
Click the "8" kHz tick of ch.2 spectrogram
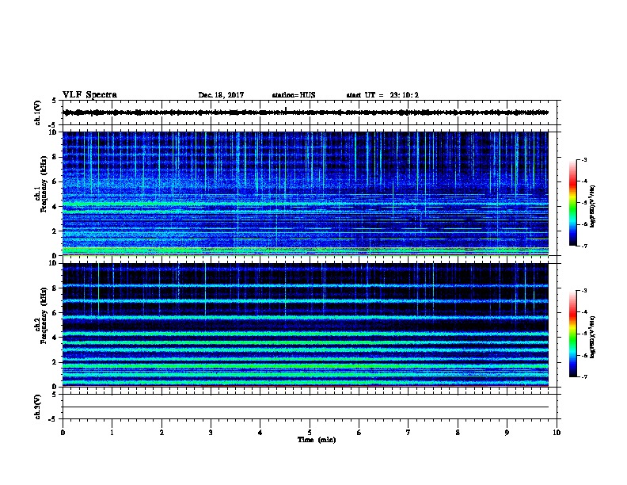point(55,288)
